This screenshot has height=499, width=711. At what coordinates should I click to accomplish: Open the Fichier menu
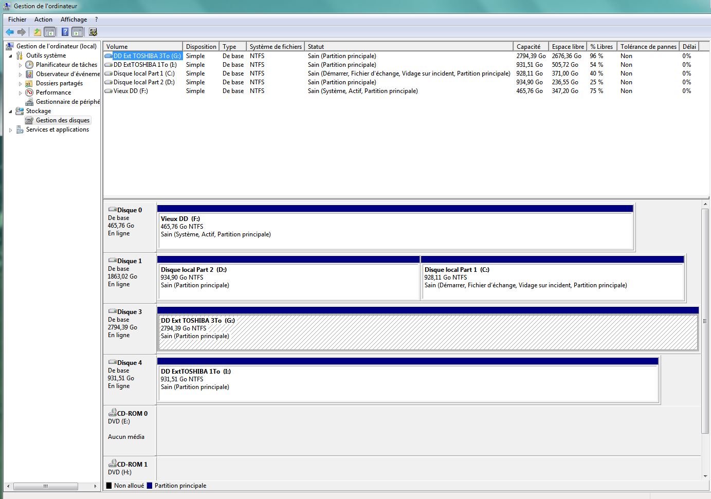(17, 20)
